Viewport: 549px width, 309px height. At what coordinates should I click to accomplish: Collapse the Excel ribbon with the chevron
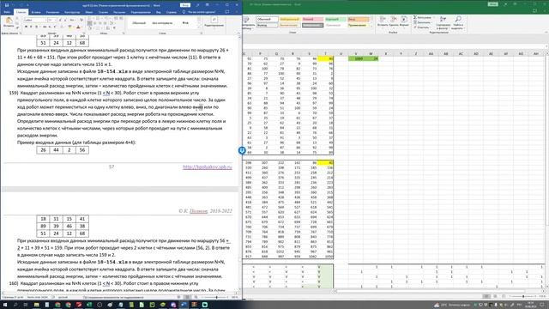click(x=546, y=33)
